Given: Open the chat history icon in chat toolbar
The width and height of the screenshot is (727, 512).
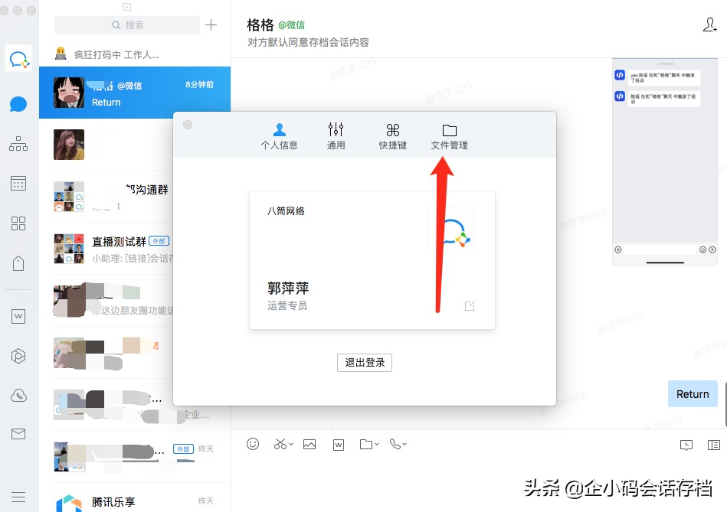Looking at the screenshot, I should coord(686,445).
